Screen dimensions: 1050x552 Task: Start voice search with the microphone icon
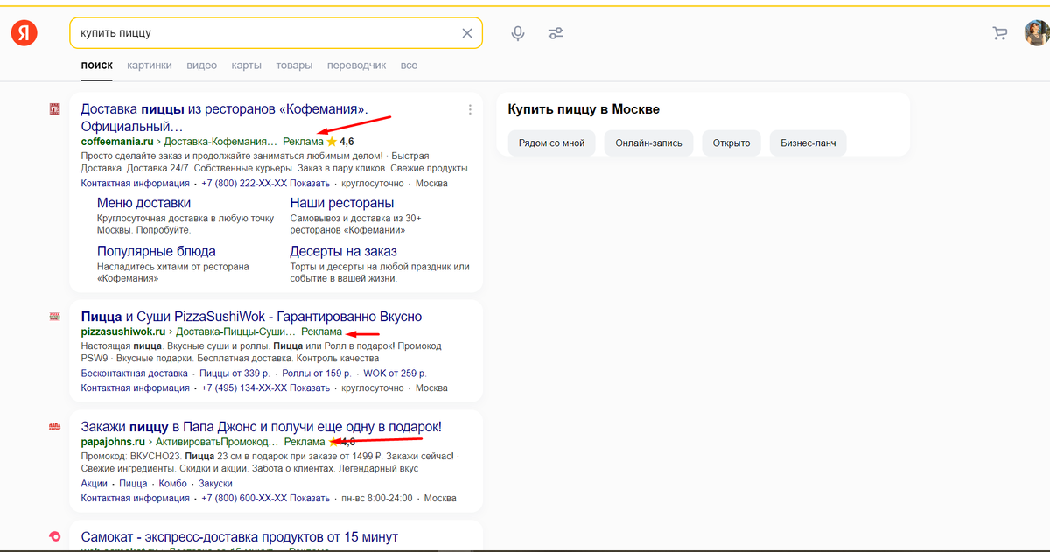(518, 33)
